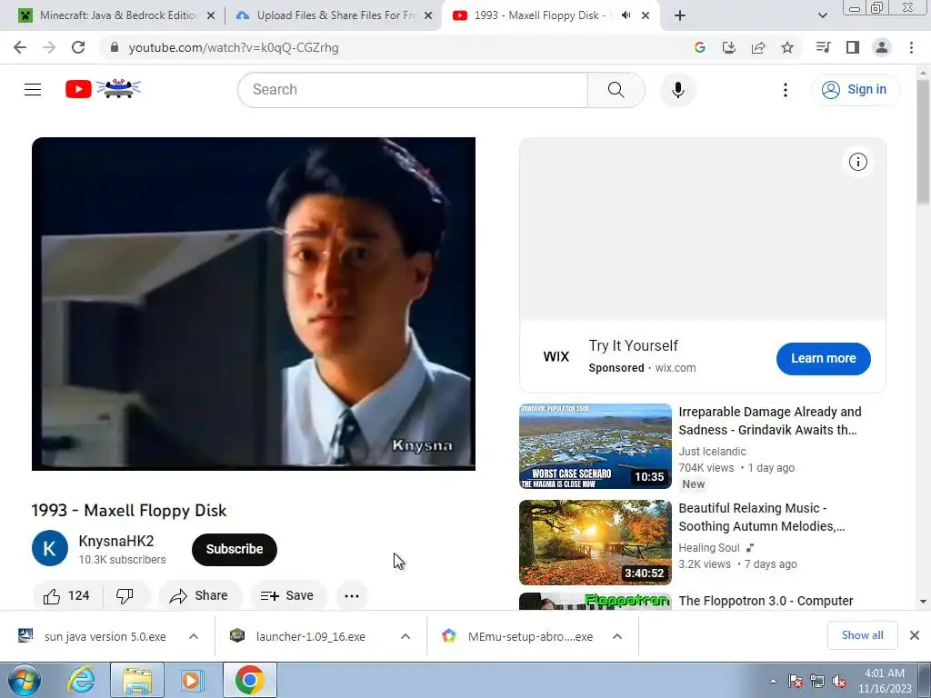The width and height of the screenshot is (931, 698).
Task: Close the downloads bar
Action: (x=915, y=635)
